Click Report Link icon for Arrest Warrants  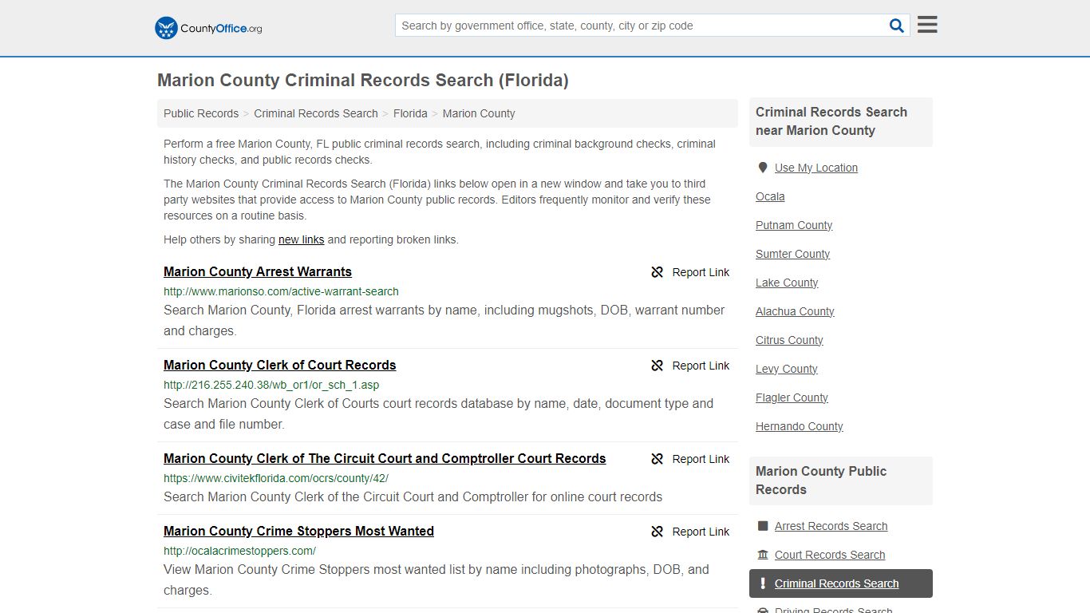[x=658, y=272]
